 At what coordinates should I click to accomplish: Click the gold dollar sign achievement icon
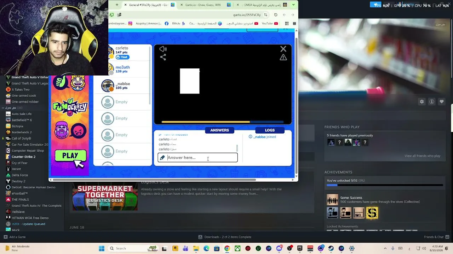coord(372,213)
